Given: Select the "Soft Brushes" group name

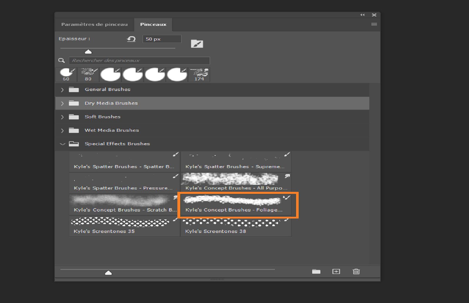Looking at the screenshot, I should click(103, 117).
